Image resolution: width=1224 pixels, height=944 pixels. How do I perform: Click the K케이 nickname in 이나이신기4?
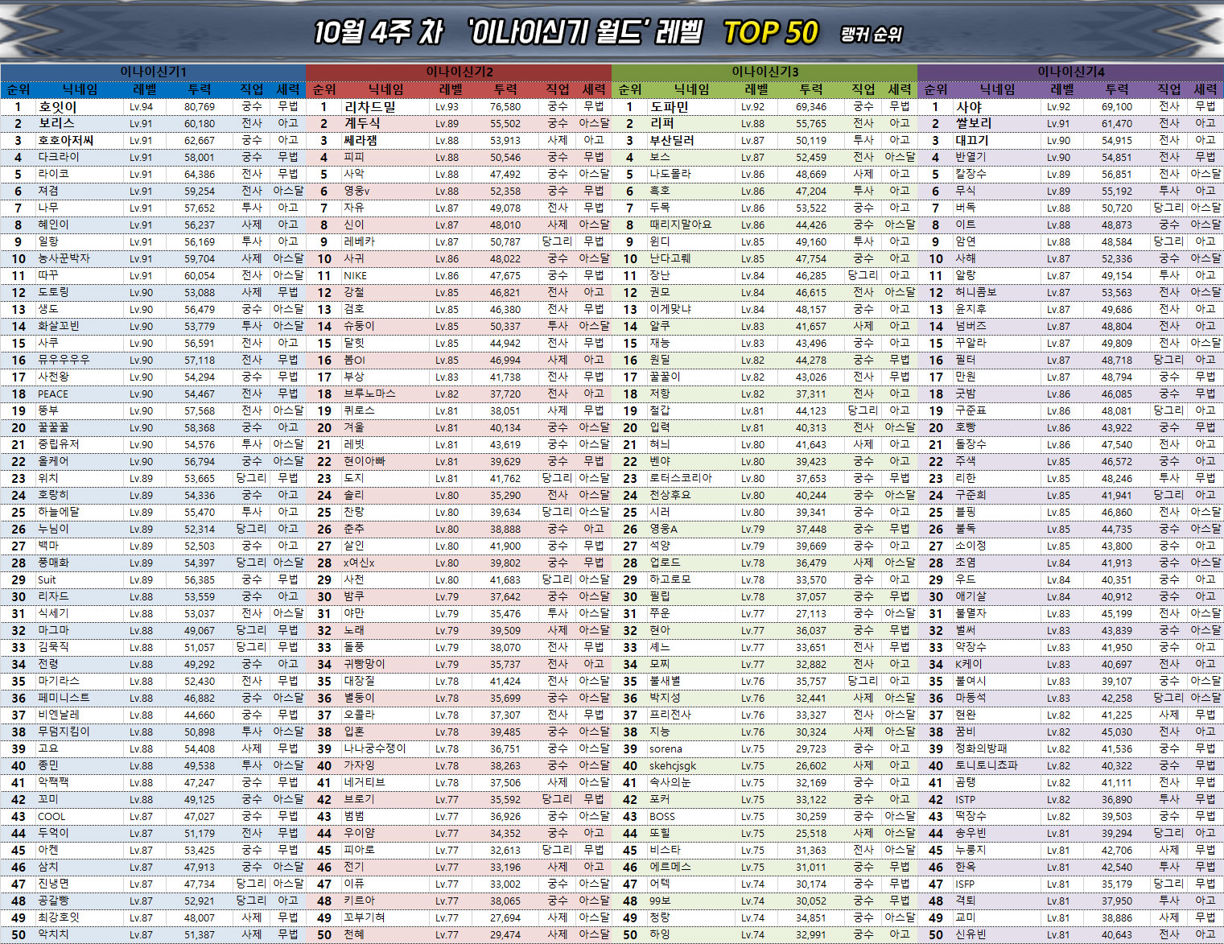968,664
